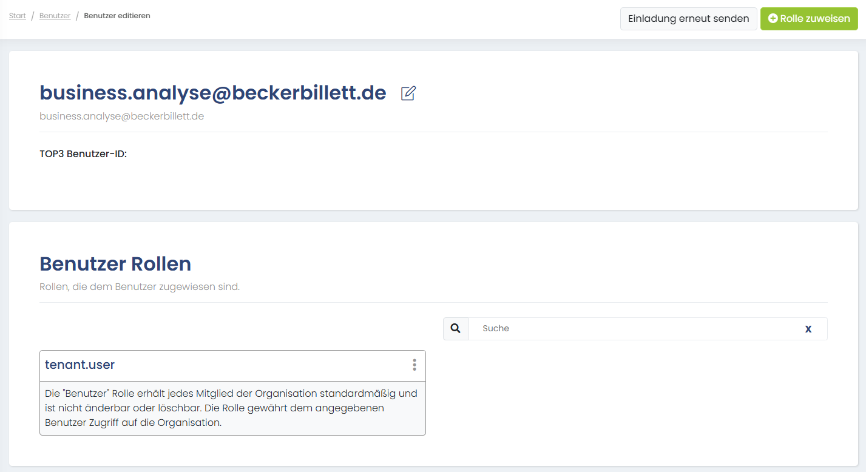Image resolution: width=866 pixels, height=472 pixels.
Task: Click the gray email subtitle below the heading
Action: pyautogui.click(x=121, y=116)
